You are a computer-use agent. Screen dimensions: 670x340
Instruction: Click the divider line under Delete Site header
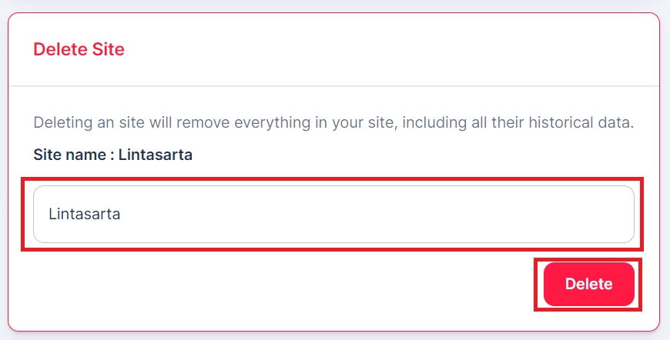point(333,86)
